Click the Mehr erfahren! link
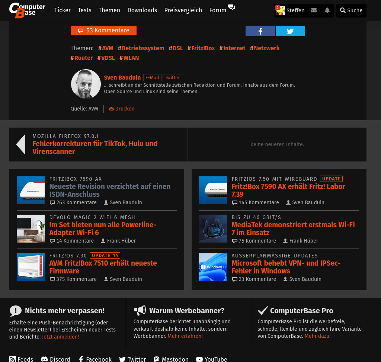381x362 pixels. (185, 336)
